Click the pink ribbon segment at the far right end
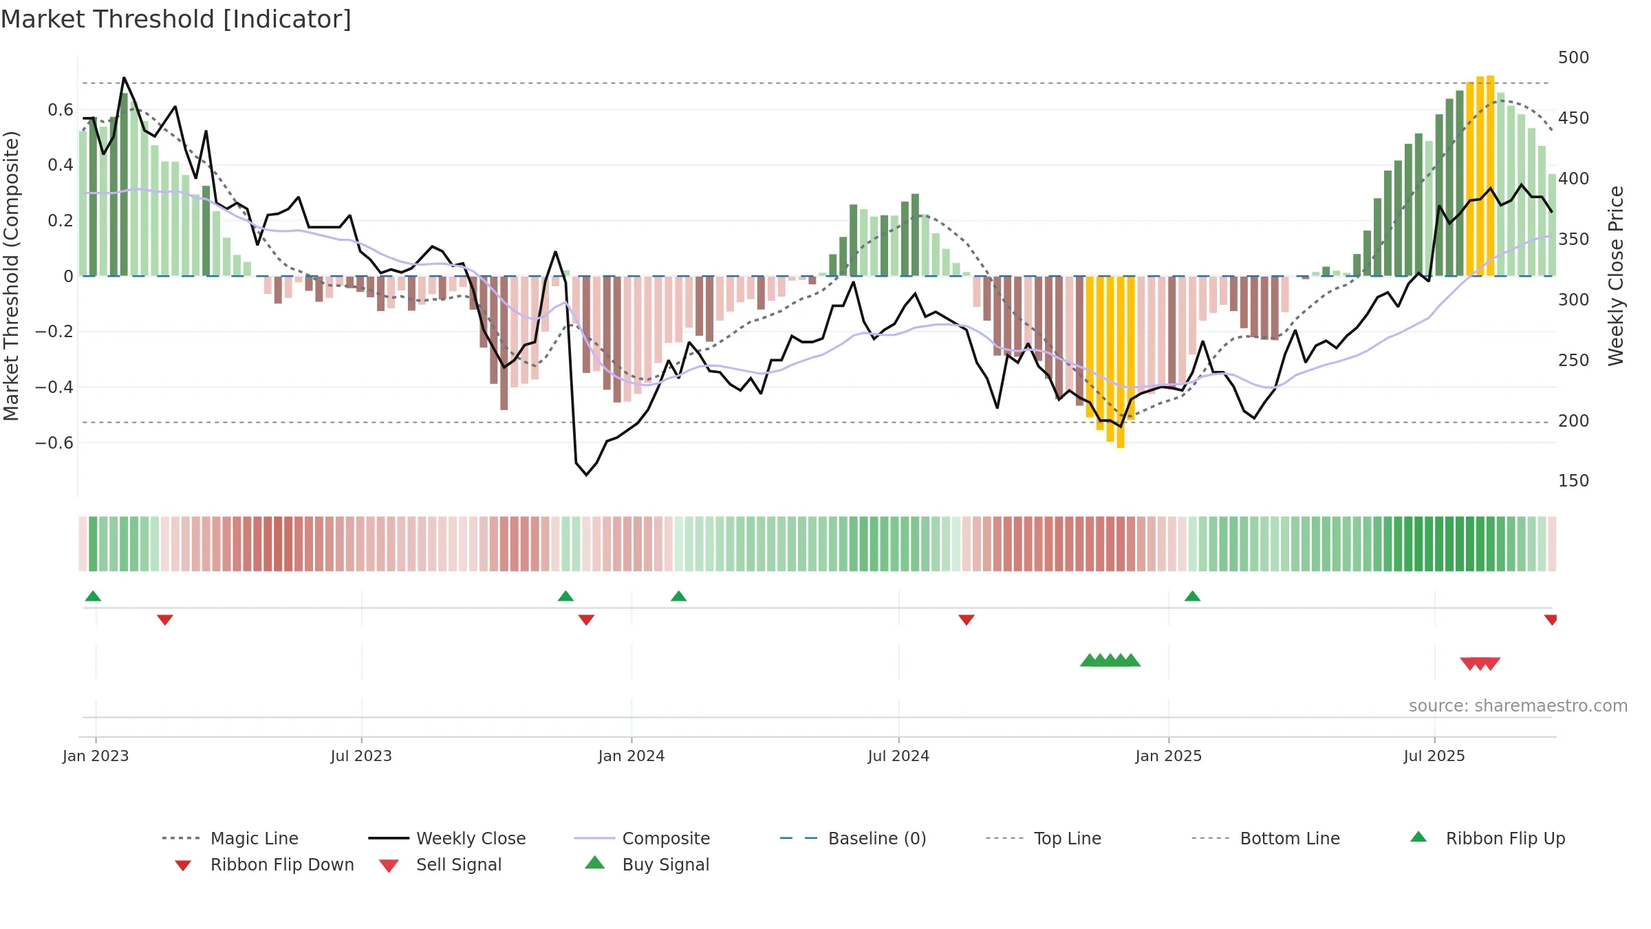The image size is (1651, 929). [x=1552, y=544]
